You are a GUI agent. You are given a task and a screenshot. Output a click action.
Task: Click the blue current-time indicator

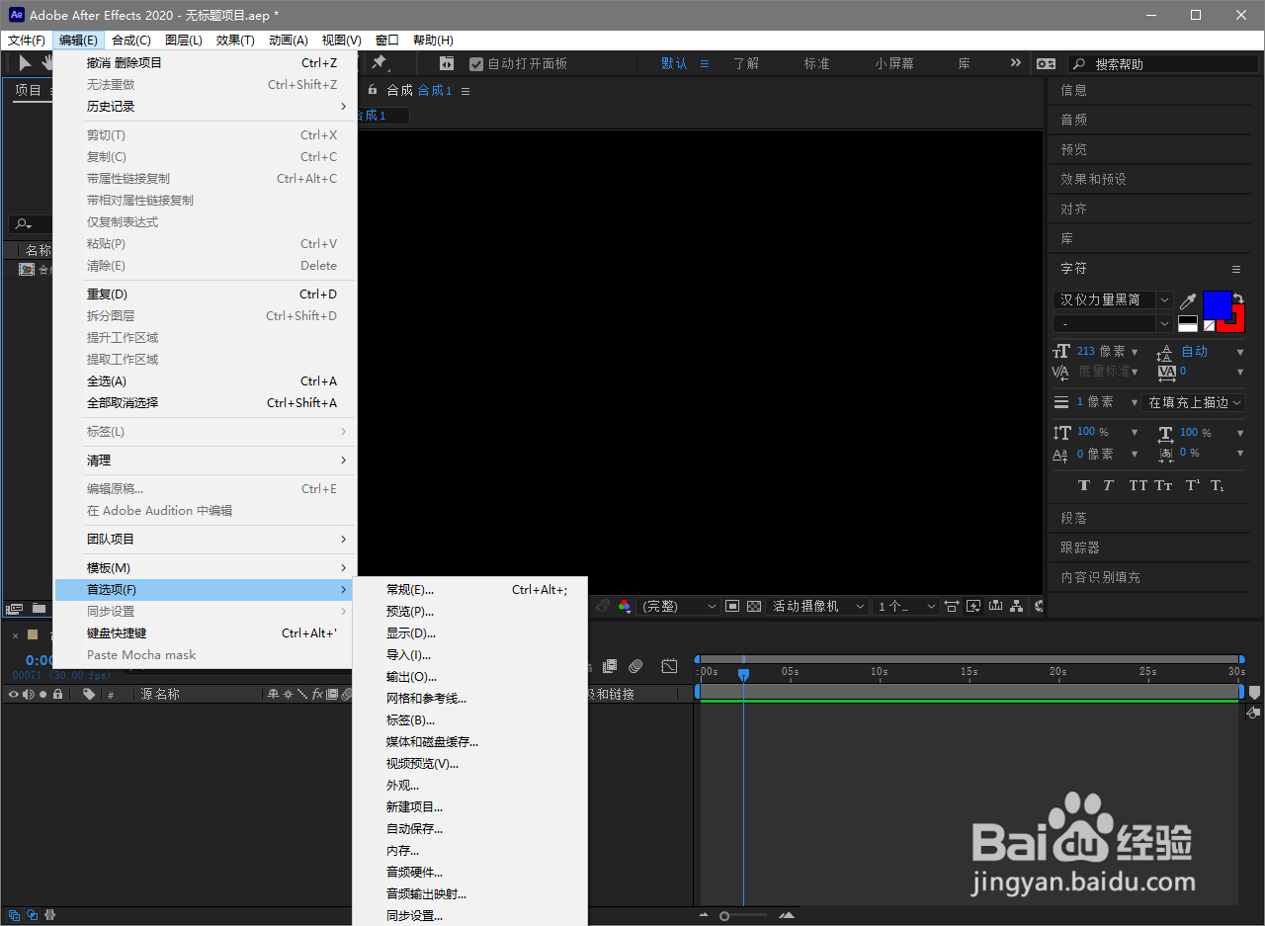pyautogui.click(x=743, y=674)
